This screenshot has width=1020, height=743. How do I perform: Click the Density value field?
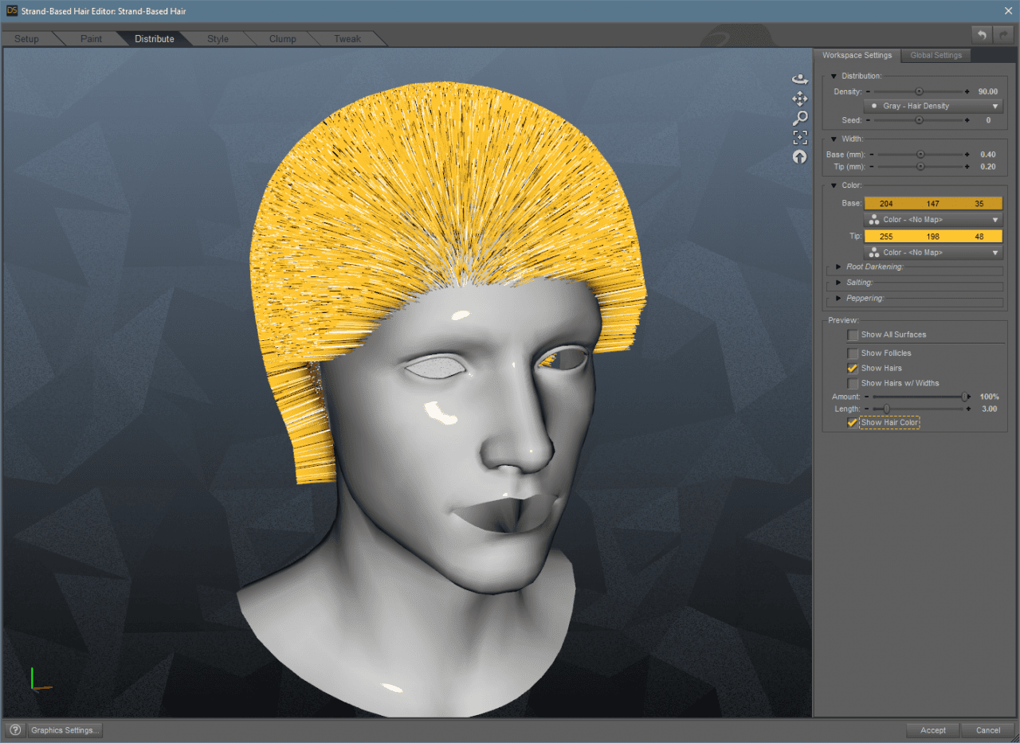click(987, 92)
